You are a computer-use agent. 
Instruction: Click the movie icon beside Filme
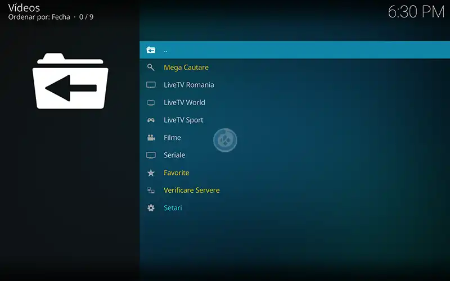pos(151,138)
